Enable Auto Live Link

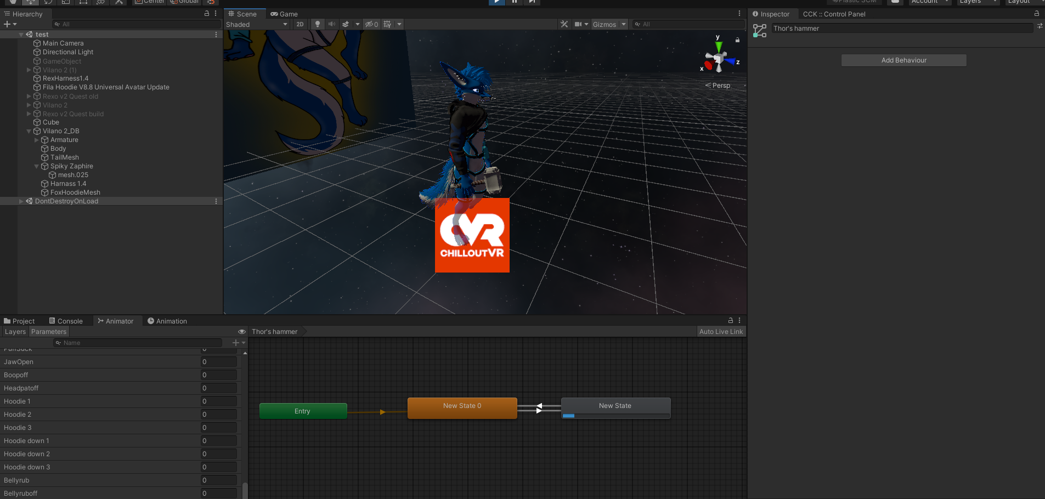pyautogui.click(x=721, y=332)
